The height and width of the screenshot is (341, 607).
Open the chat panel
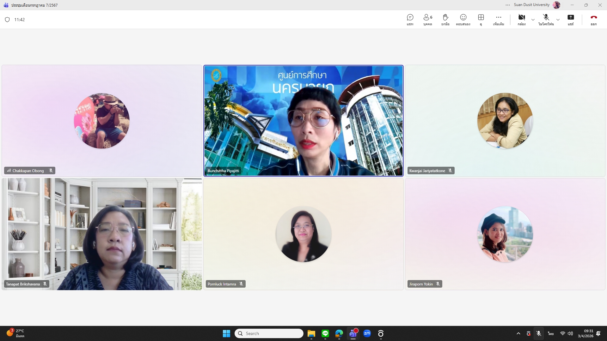[x=410, y=20]
